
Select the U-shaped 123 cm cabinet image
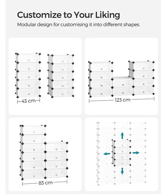tap(121, 76)
